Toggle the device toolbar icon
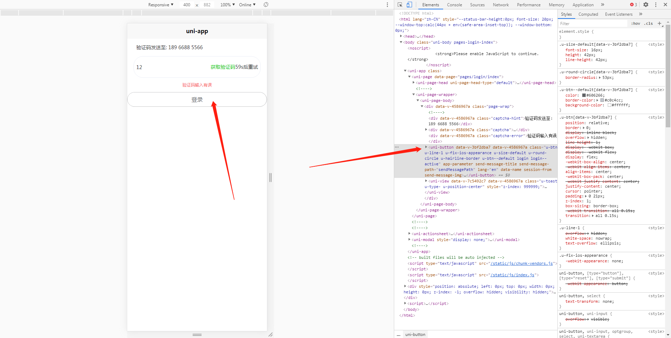This screenshot has height=338, width=671. tap(409, 5)
